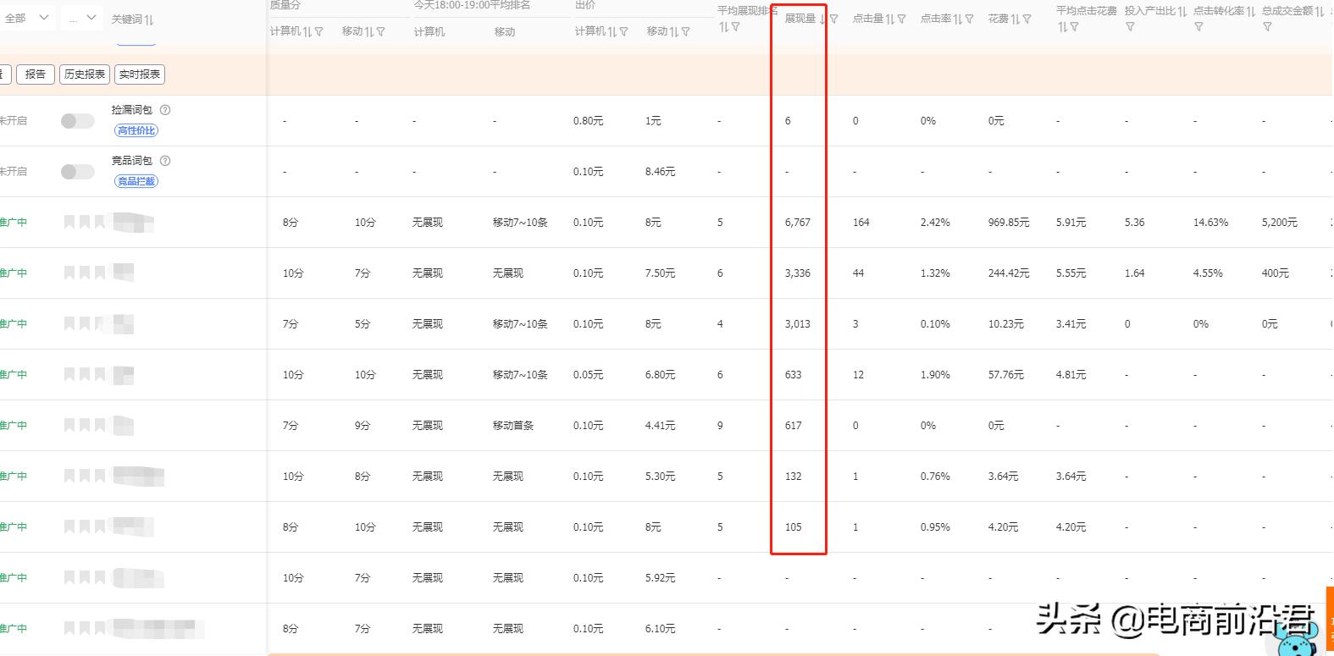The width and height of the screenshot is (1334, 656).
Task: Open 历史报表 report
Action: (x=85, y=74)
